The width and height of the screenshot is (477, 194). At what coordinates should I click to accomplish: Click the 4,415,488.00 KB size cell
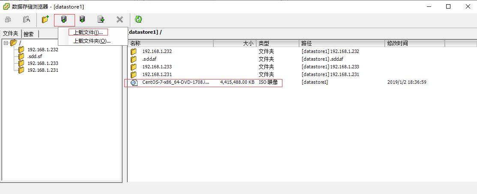coord(237,82)
